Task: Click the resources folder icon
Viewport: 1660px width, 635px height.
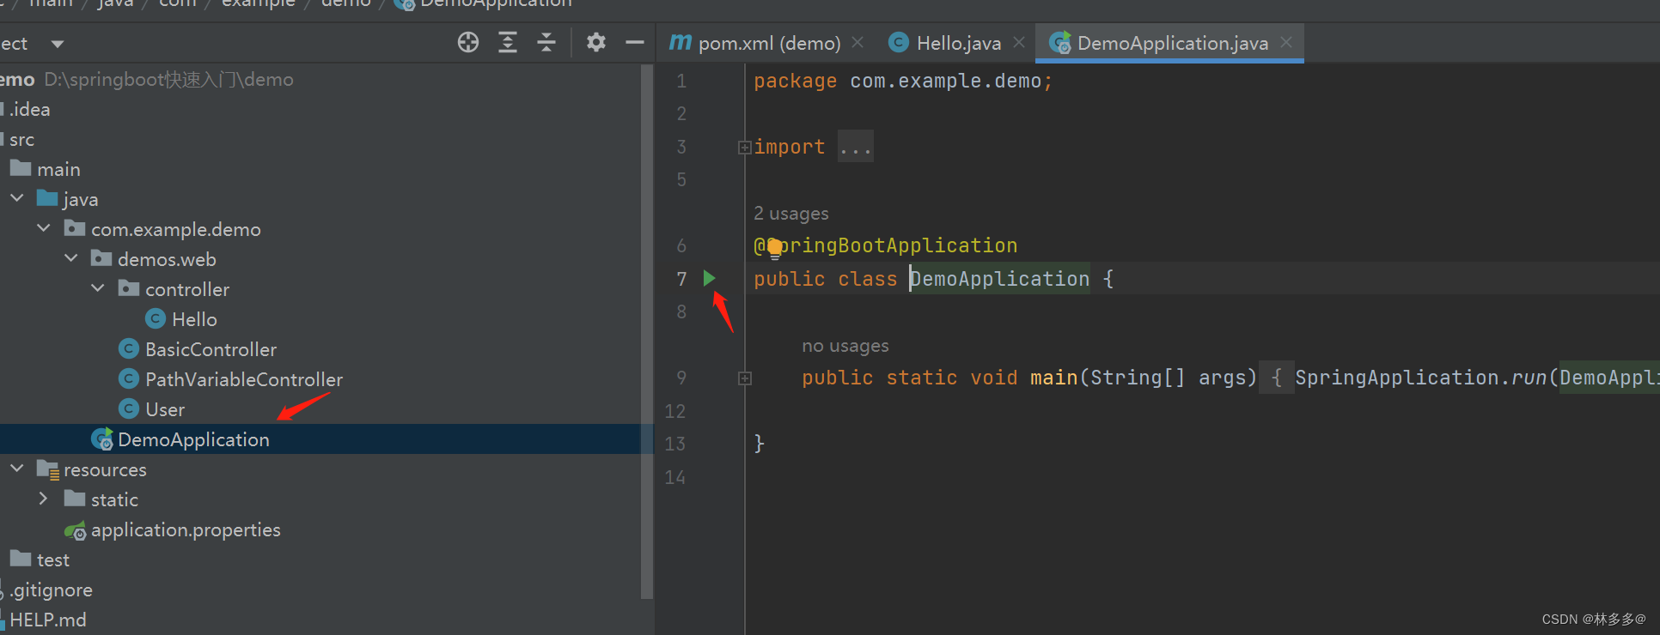Action: pyautogui.click(x=48, y=469)
